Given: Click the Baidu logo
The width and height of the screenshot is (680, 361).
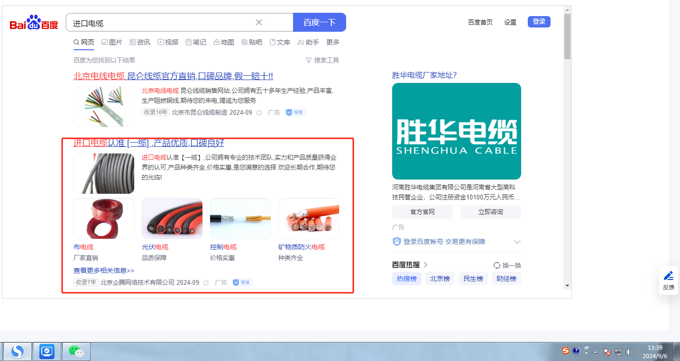Looking at the screenshot, I should pyautogui.click(x=34, y=23).
